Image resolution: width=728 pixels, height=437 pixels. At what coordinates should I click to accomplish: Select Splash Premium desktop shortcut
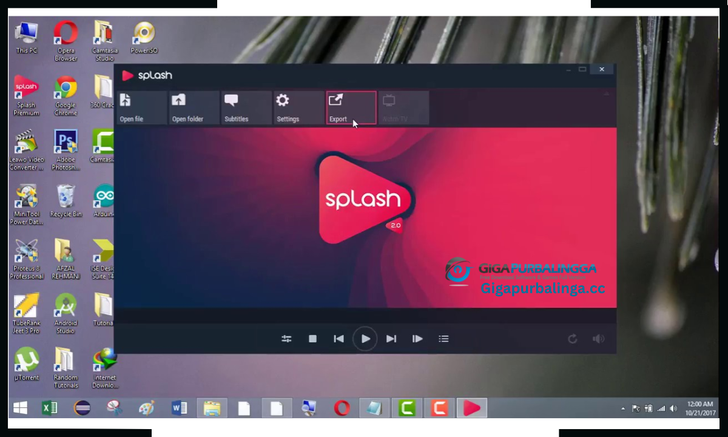tap(27, 96)
